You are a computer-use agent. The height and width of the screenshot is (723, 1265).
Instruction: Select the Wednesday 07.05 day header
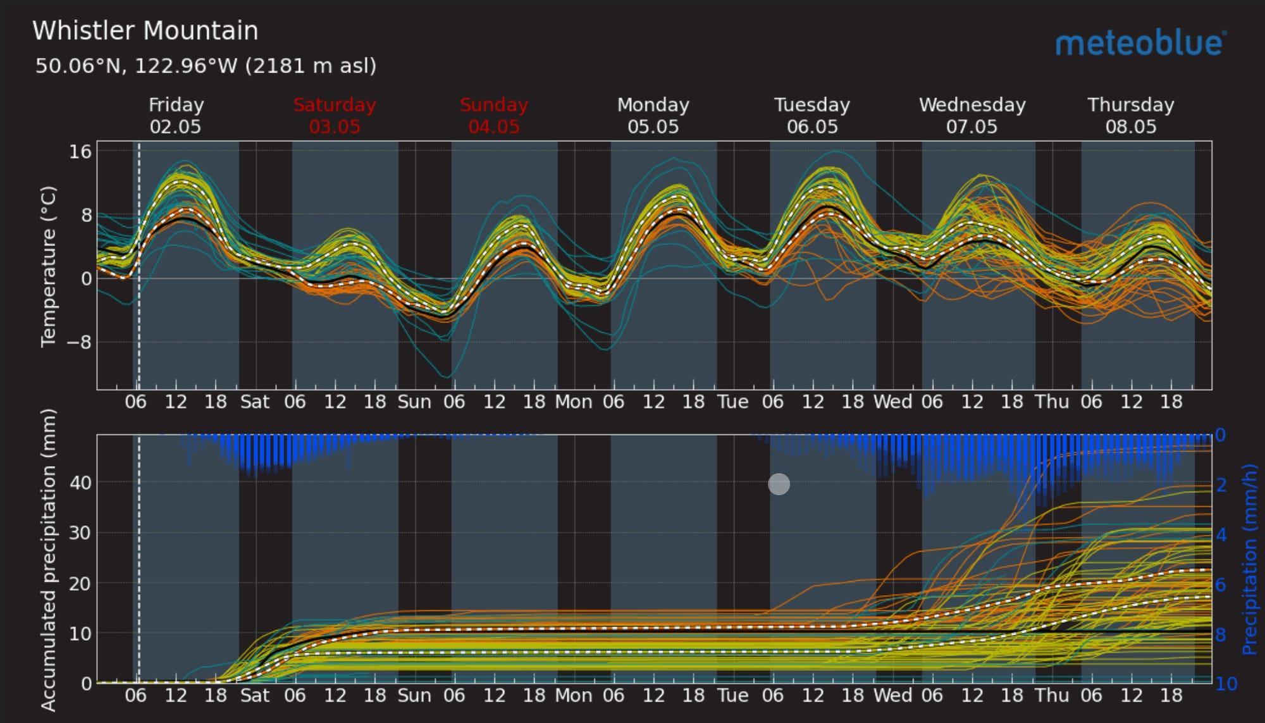pos(972,116)
